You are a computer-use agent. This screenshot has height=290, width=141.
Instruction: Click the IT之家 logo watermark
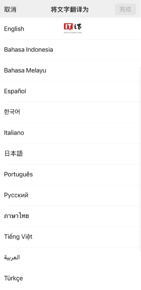(x=73, y=28)
